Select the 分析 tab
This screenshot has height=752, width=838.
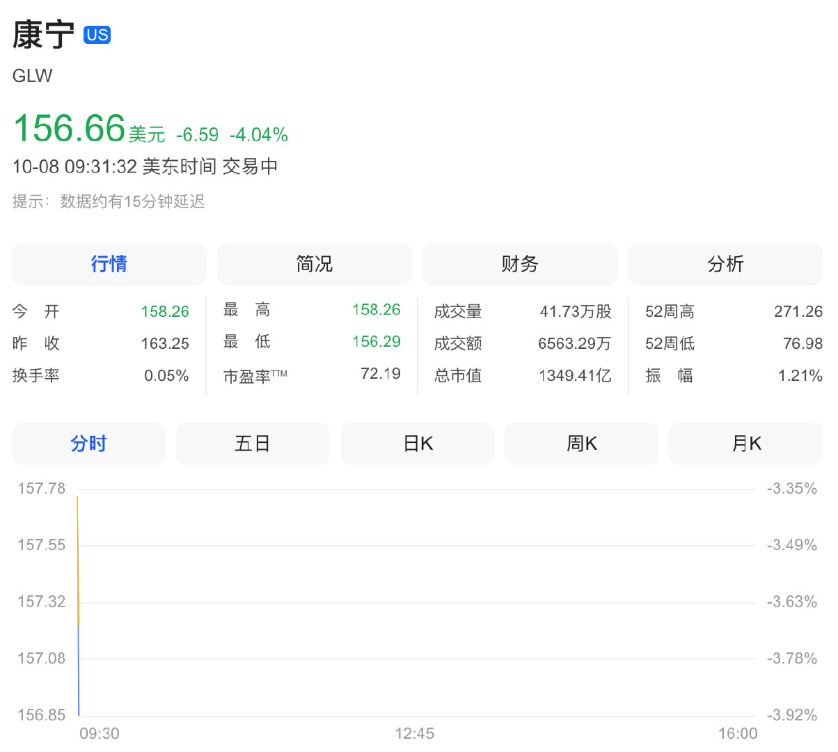coord(725,264)
